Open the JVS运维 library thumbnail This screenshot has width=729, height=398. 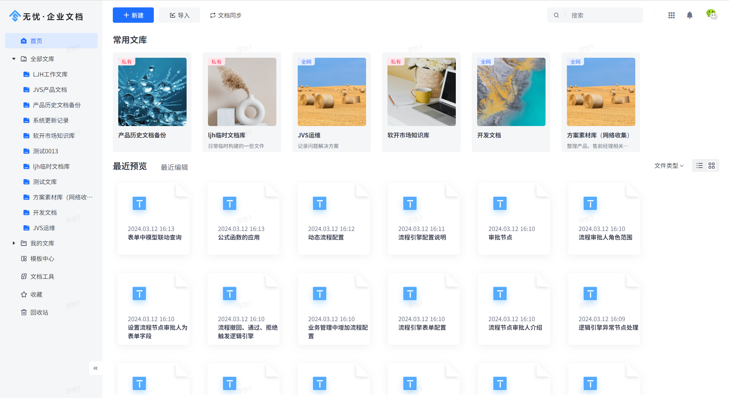coord(332,92)
